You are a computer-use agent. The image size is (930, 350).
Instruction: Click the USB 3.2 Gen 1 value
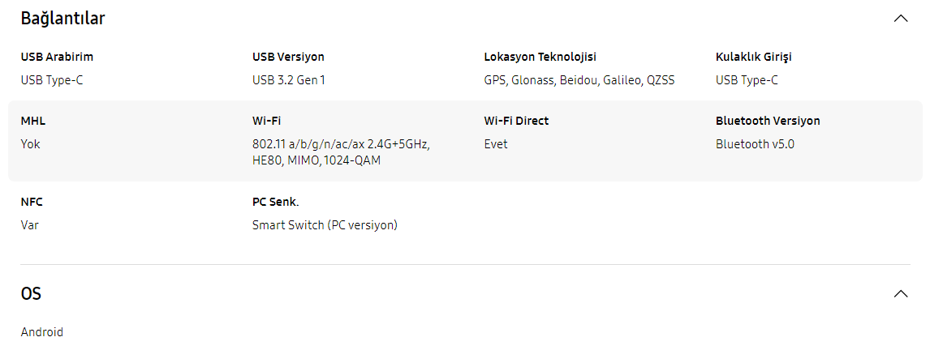[x=289, y=80]
